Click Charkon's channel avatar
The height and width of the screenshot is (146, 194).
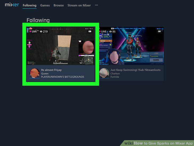[104, 73]
